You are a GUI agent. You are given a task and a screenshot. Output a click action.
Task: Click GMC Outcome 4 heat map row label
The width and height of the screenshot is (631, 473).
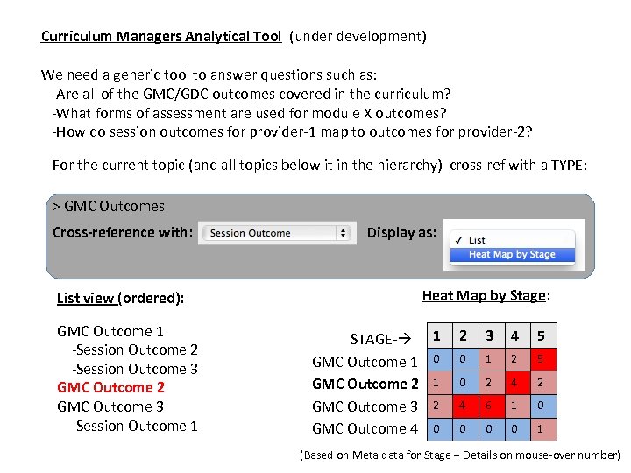coord(365,429)
